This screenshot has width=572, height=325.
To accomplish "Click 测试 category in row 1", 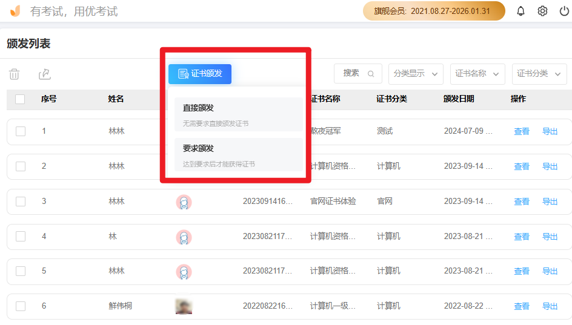I will point(385,131).
